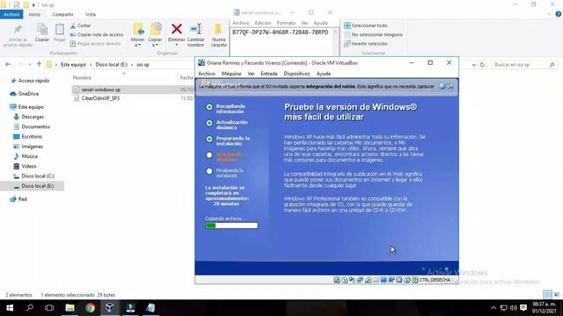
Task: Refresh the Explorer folder view
Action: pyautogui.click(x=482, y=65)
